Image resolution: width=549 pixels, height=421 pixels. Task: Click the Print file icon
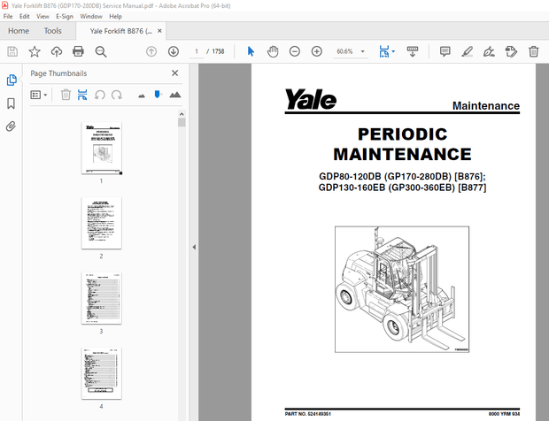tap(78, 51)
